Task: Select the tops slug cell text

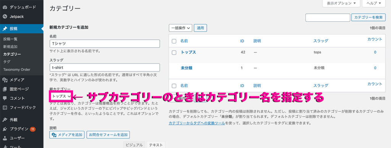Action: [317, 52]
